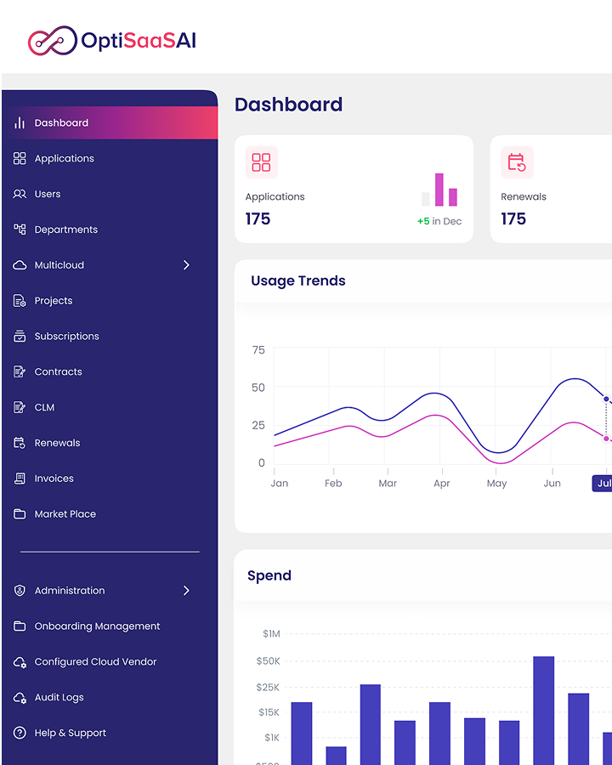Image resolution: width=612 pixels, height=765 pixels.
Task: Select the highlighted Jul axis label
Action: tap(603, 483)
